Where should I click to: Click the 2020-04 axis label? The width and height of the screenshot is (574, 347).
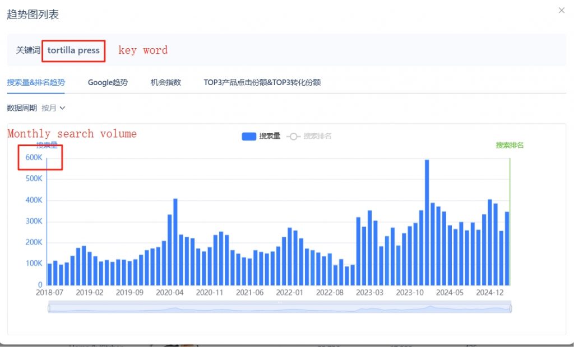(x=169, y=293)
